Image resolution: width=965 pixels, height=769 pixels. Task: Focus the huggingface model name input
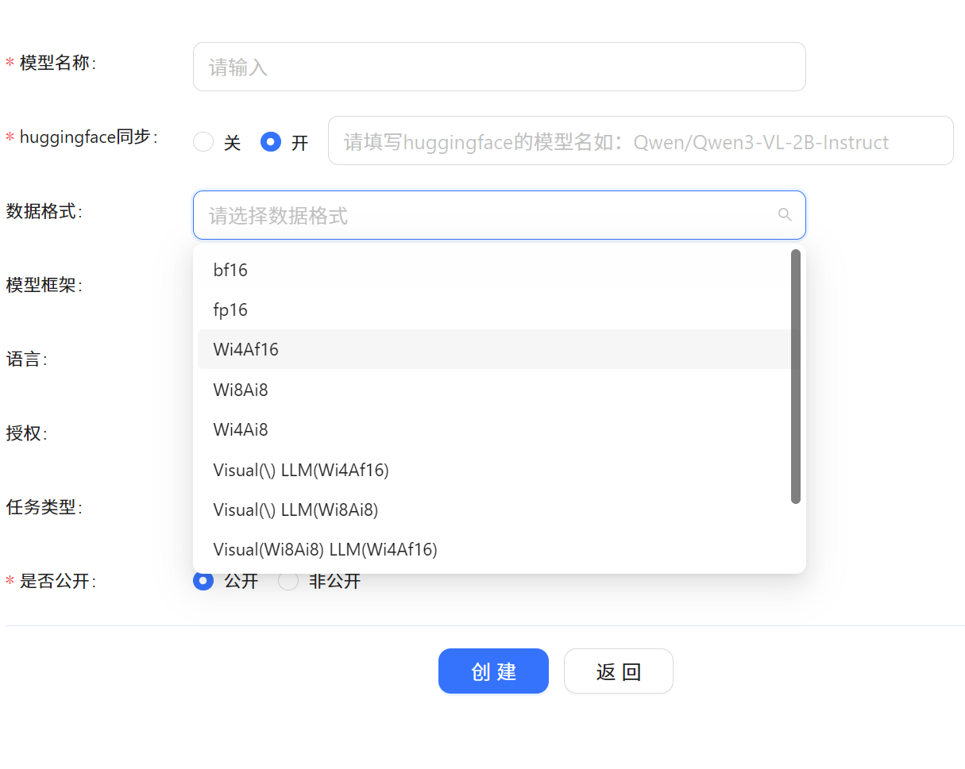pyautogui.click(x=640, y=140)
